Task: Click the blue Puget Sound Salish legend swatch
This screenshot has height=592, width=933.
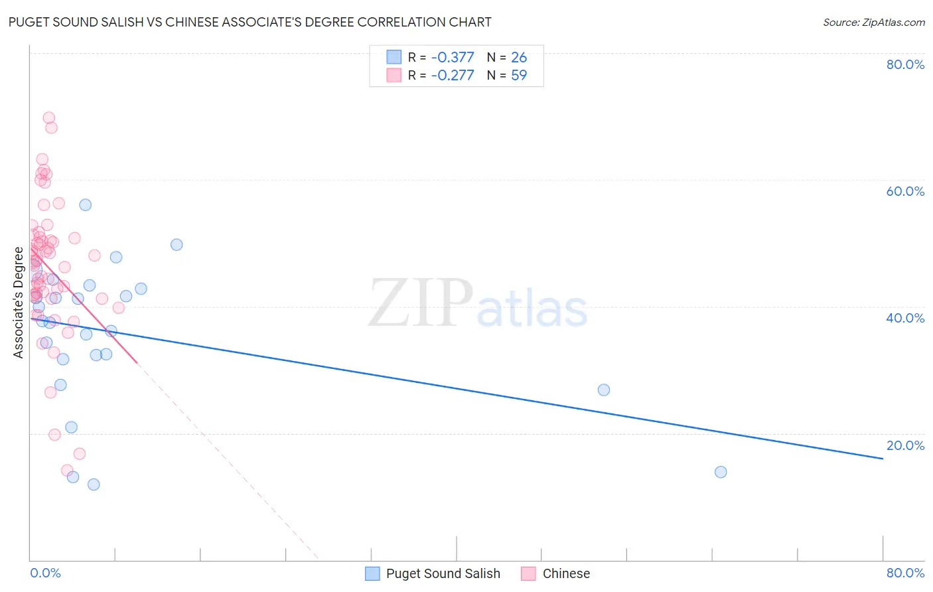Action: click(372, 573)
